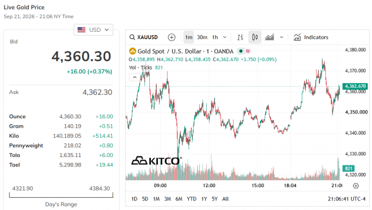
Task: Click the market open status dot
Action: pos(241,51)
